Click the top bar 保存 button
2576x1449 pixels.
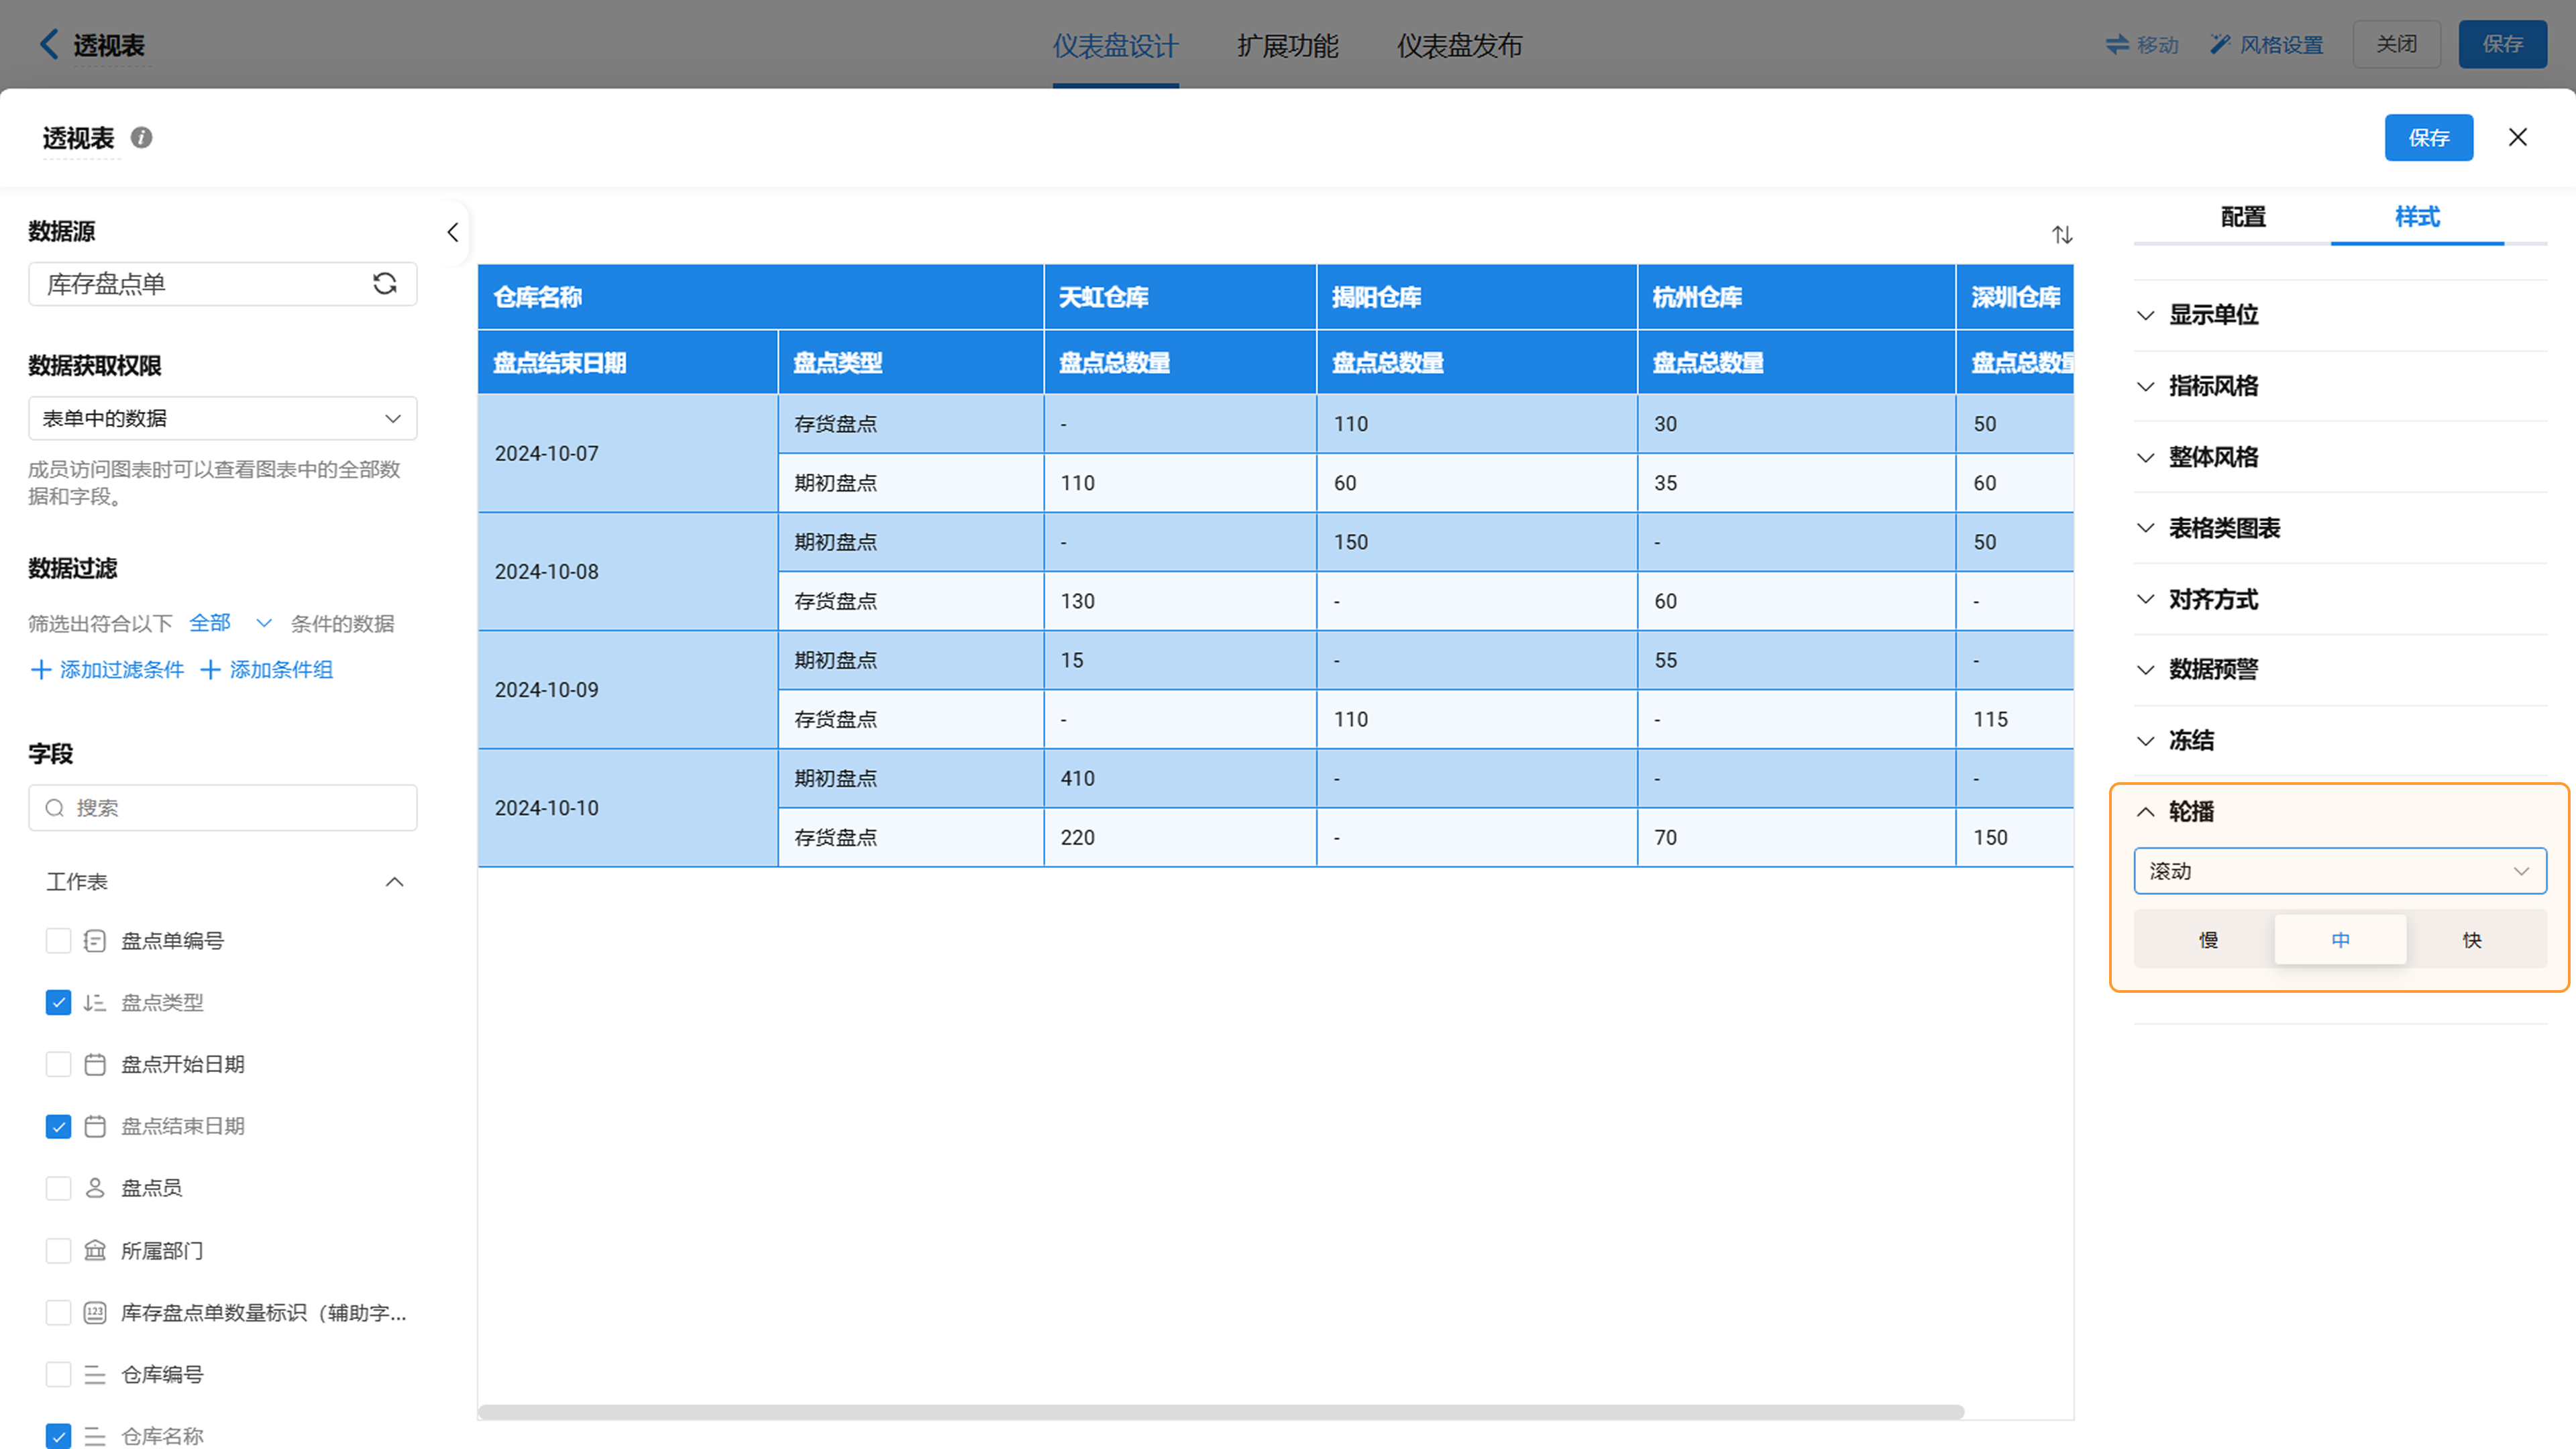[2502, 44]
